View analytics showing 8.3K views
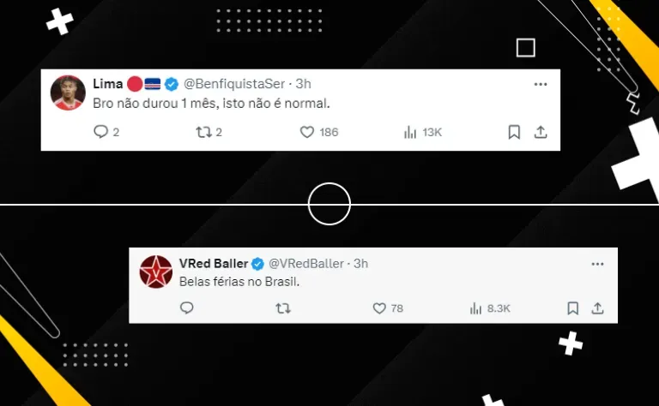The height and width of the screenshot is (406, 659). click(x=490, y=308)
